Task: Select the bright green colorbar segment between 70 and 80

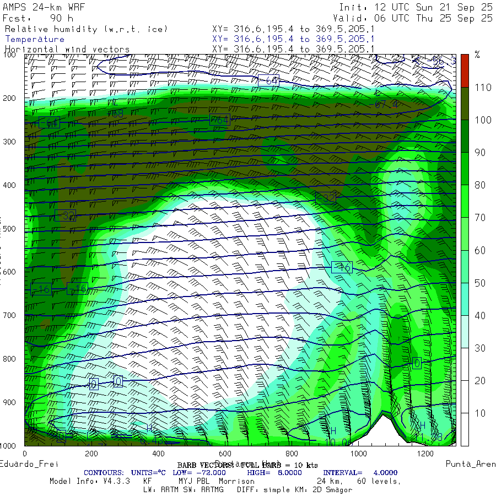Action: coord(465,201)
